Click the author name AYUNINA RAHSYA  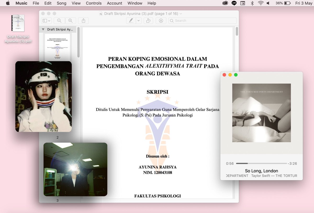(158, 167)
